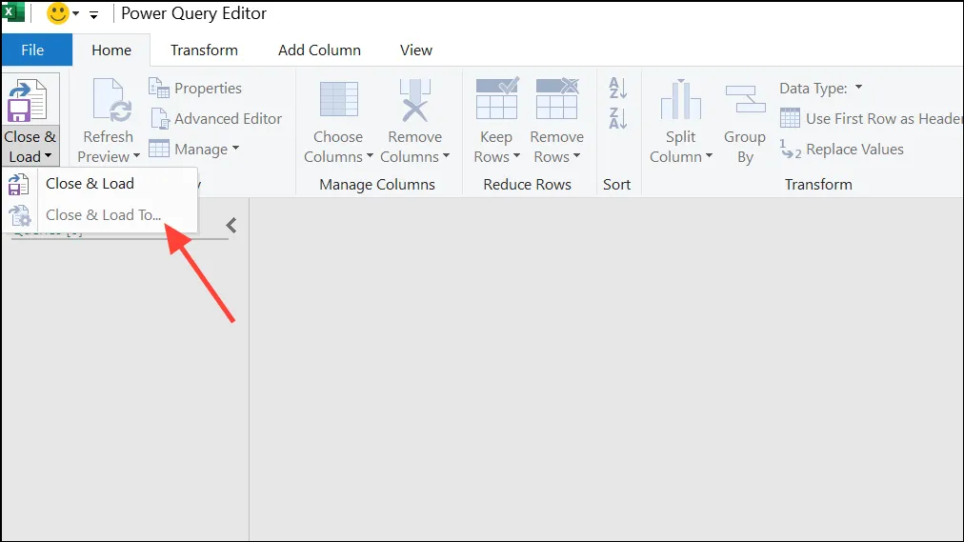Viewport: 964px width, 542px height.
Task: Open the Advanced Editor
Action: pyautogui.click(x=216, y=119)
